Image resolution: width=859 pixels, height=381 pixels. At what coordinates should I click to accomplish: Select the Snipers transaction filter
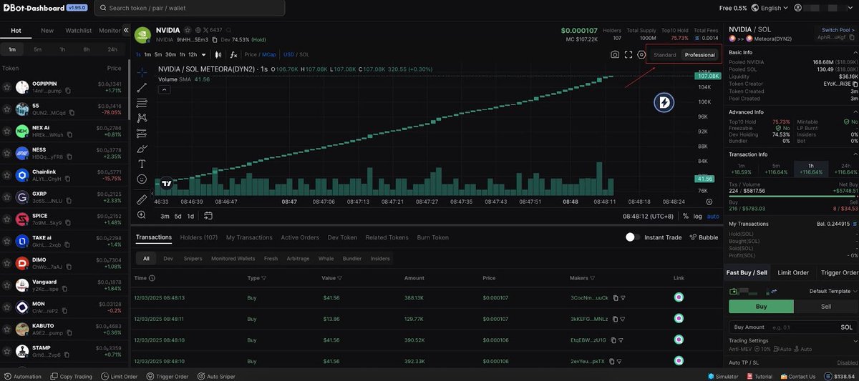coord(193,258)
